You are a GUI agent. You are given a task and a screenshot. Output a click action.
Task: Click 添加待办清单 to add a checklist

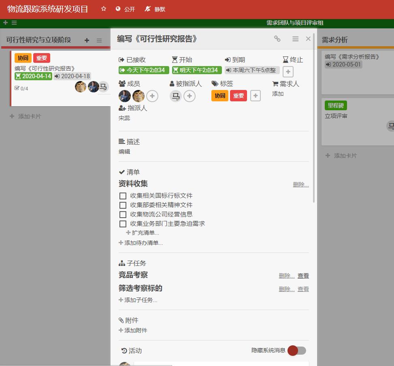(141, 243)
